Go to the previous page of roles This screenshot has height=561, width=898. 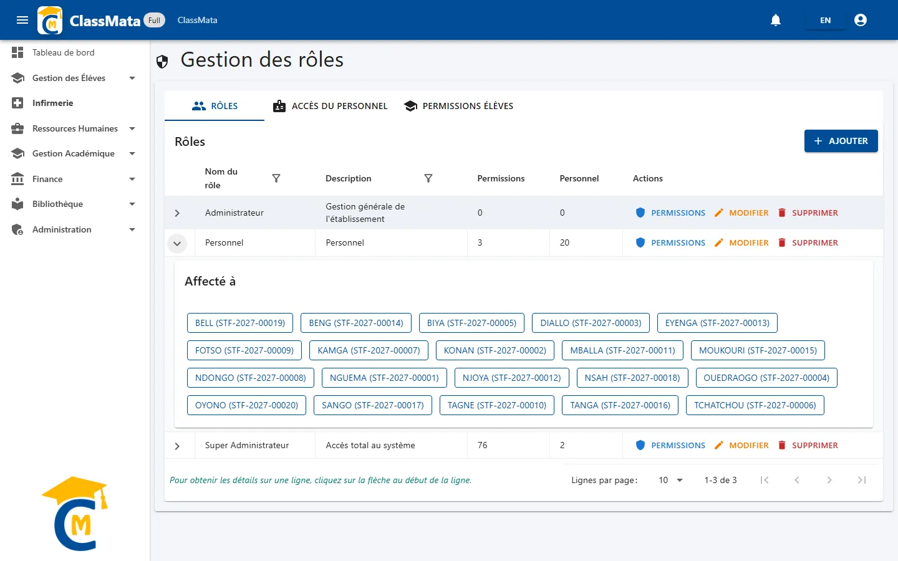[797, 480]
